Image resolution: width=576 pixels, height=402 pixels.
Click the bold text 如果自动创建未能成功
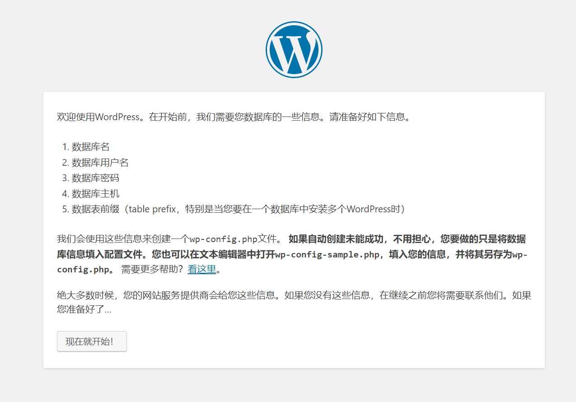click(336, 239)
